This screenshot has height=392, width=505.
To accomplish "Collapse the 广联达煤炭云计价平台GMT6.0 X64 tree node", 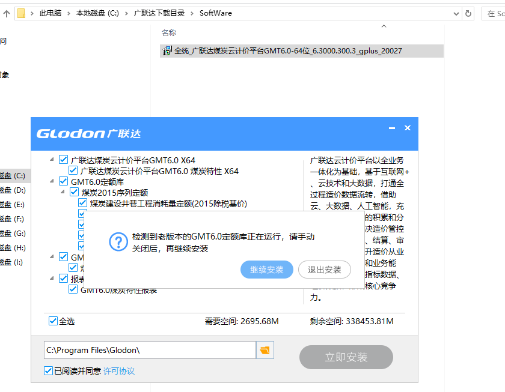I will point(52,160).
